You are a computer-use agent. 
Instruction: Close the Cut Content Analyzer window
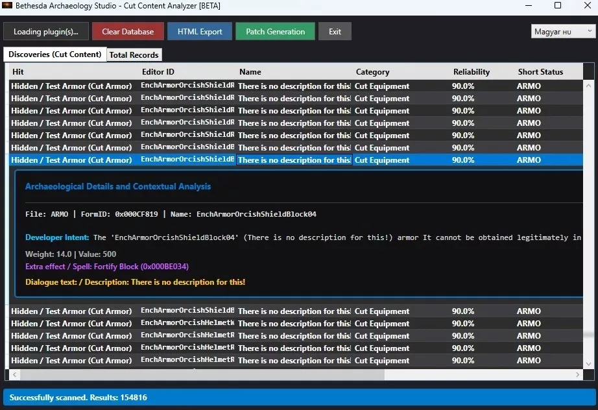[588, 5]
